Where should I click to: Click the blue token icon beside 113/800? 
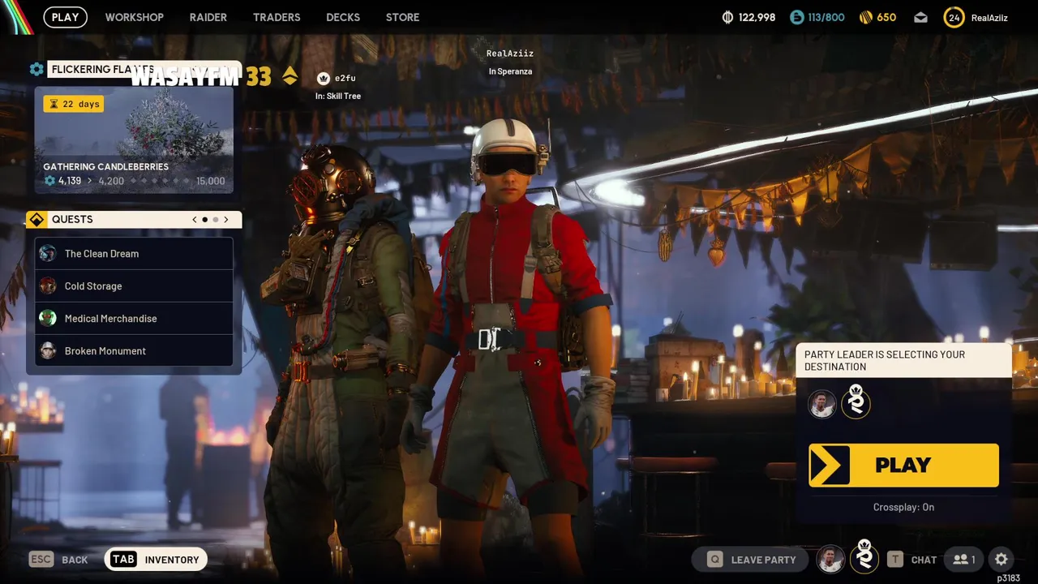point(797,17)
